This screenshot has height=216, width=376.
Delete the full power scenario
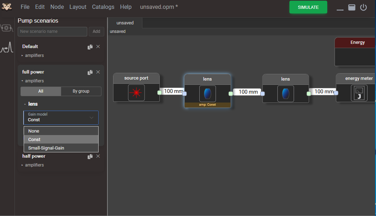tap(98, 72)
